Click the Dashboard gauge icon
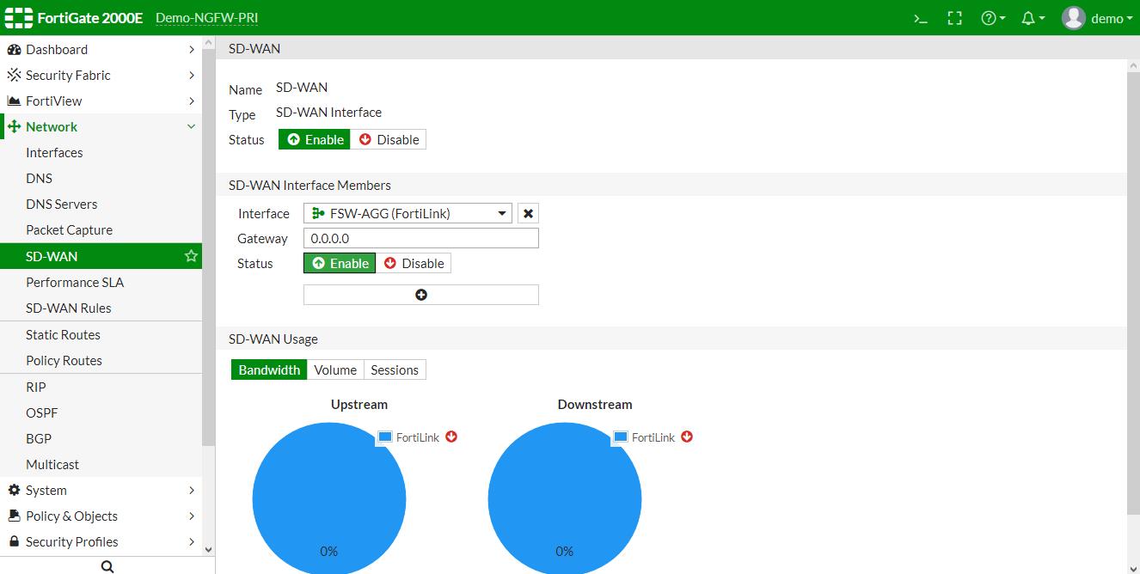 click(14, 50)
